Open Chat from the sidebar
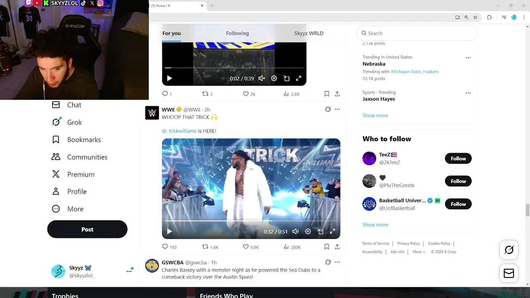Viewport: 530px width, 298px height. pos(66,105)
